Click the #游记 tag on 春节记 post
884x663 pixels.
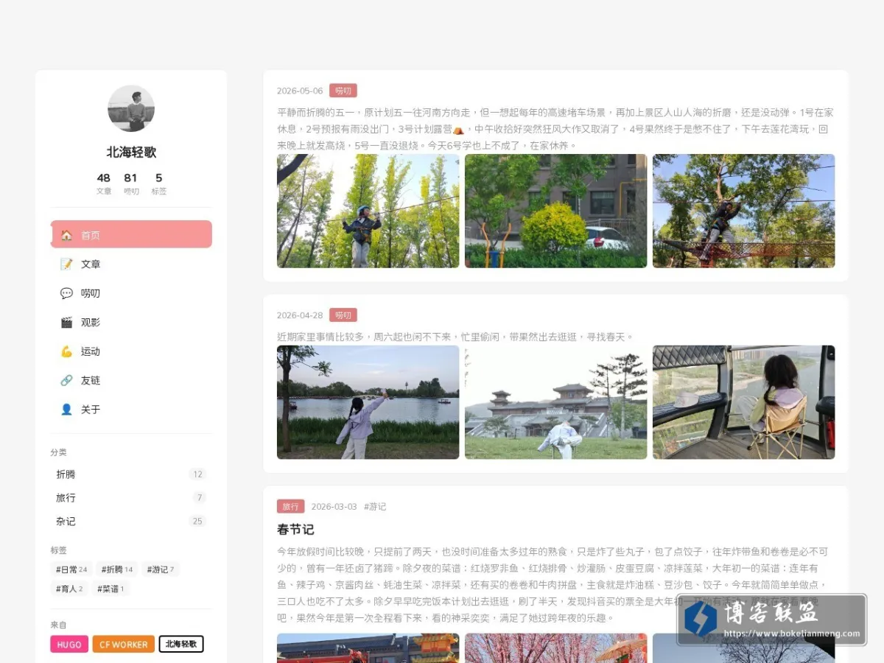click(x=375, y=507)
